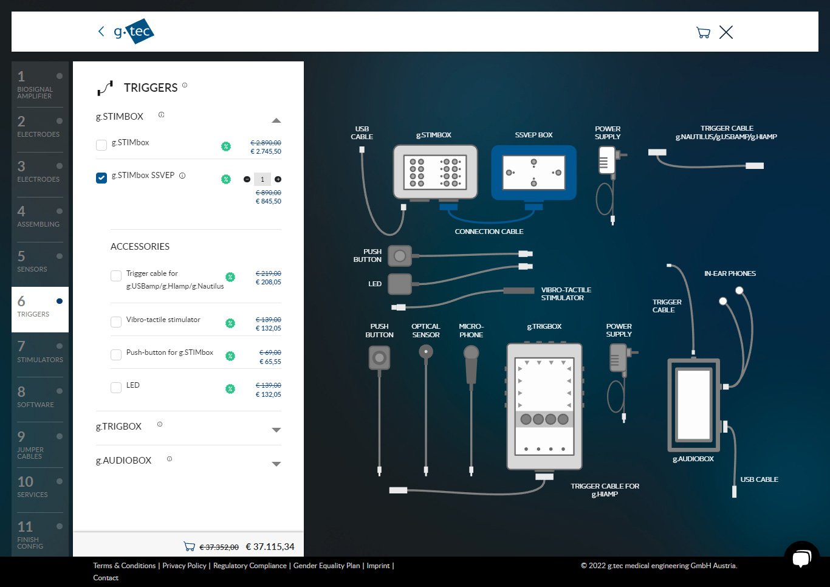
Task: Expand the g.TRIGBOX section
Action: point(276,430)
